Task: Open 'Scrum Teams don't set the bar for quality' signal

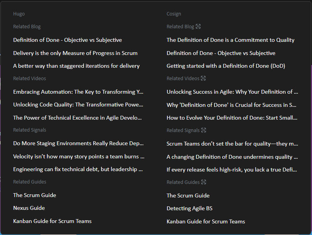Action: coord(232,144)
